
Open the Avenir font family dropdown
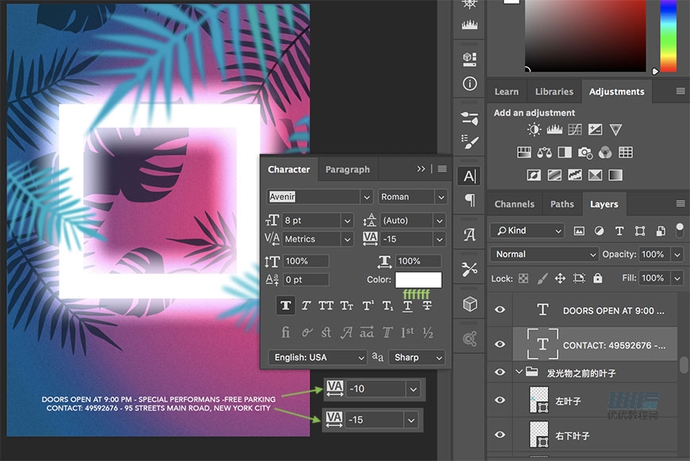tap(366, 197)
